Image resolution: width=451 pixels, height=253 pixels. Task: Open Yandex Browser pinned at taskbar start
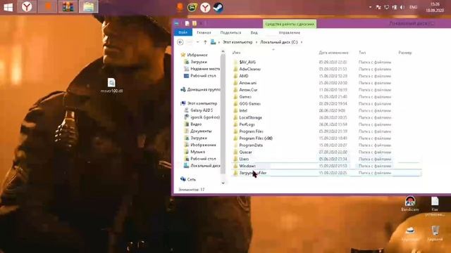click(27, 7)
